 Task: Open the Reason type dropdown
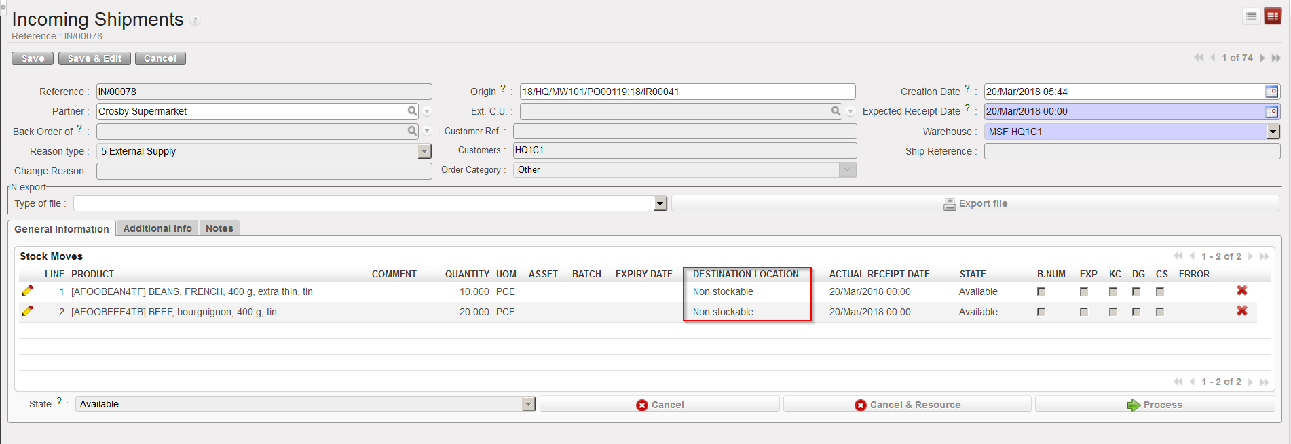click(x=425, y=151)
